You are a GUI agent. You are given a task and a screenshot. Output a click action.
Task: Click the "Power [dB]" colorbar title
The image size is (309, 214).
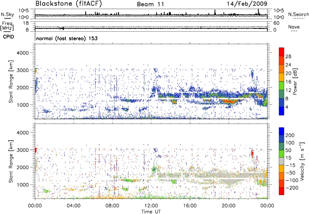[x=295, y=82]
